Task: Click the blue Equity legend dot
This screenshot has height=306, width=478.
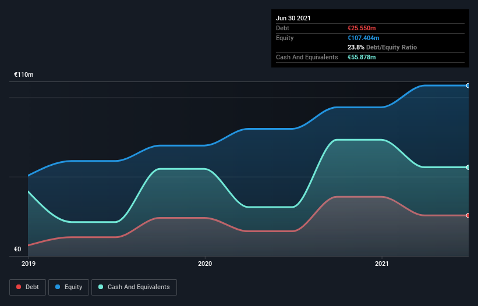Action: click(58, 287)
